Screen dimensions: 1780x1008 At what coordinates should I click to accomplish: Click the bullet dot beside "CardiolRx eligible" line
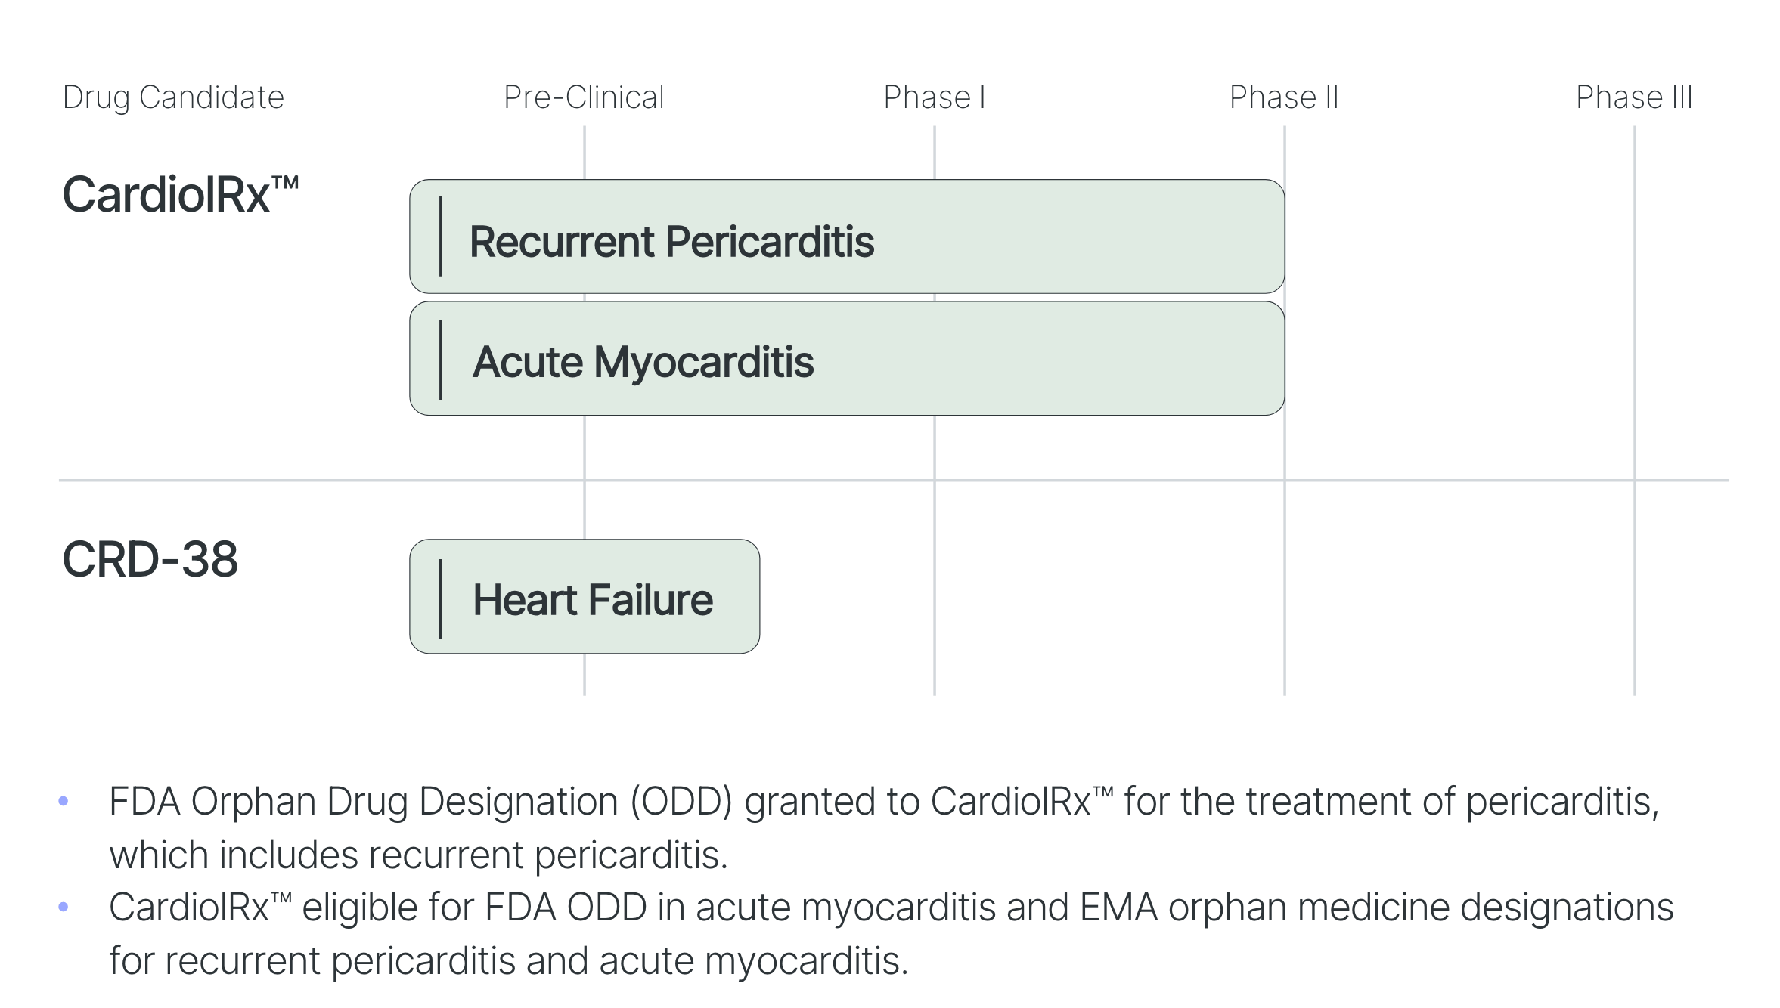coord(64,907)
